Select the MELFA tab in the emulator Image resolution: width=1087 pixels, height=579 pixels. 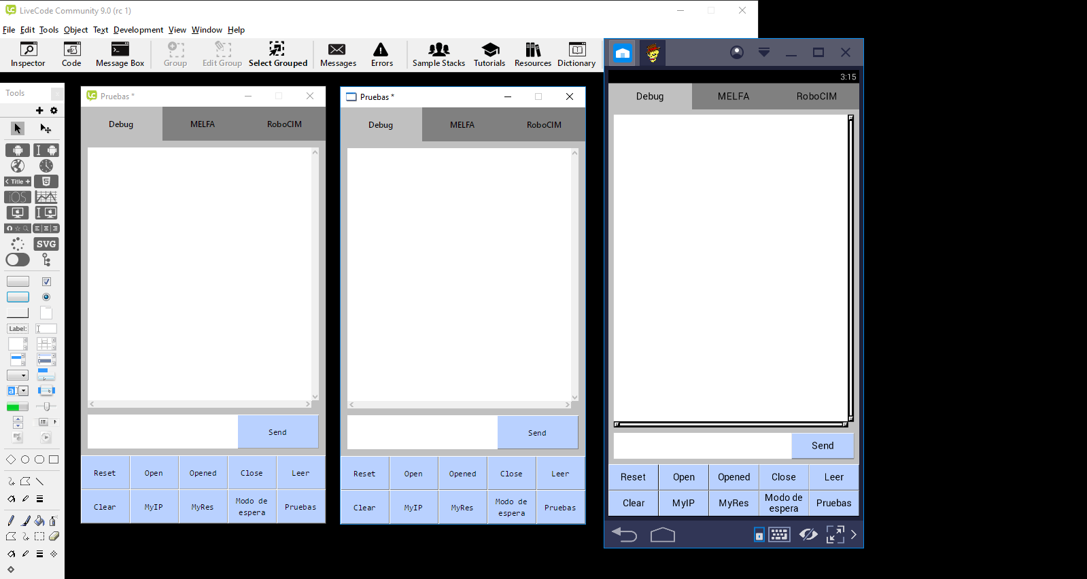734,96
